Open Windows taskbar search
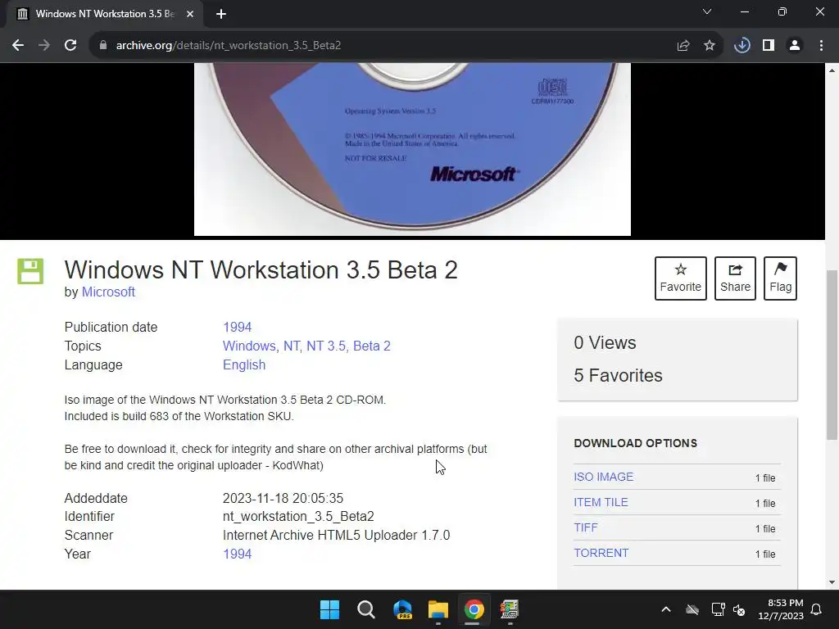The width and height of the screenshot is (839, 629). click(x=366, y=609)
